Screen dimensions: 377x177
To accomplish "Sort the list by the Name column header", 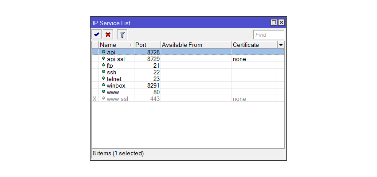I will tap(116, 45).
